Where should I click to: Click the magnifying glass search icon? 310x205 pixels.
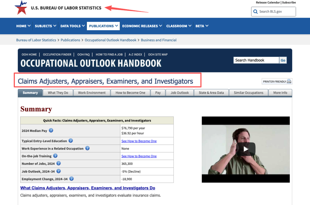(x=255, y=12)
